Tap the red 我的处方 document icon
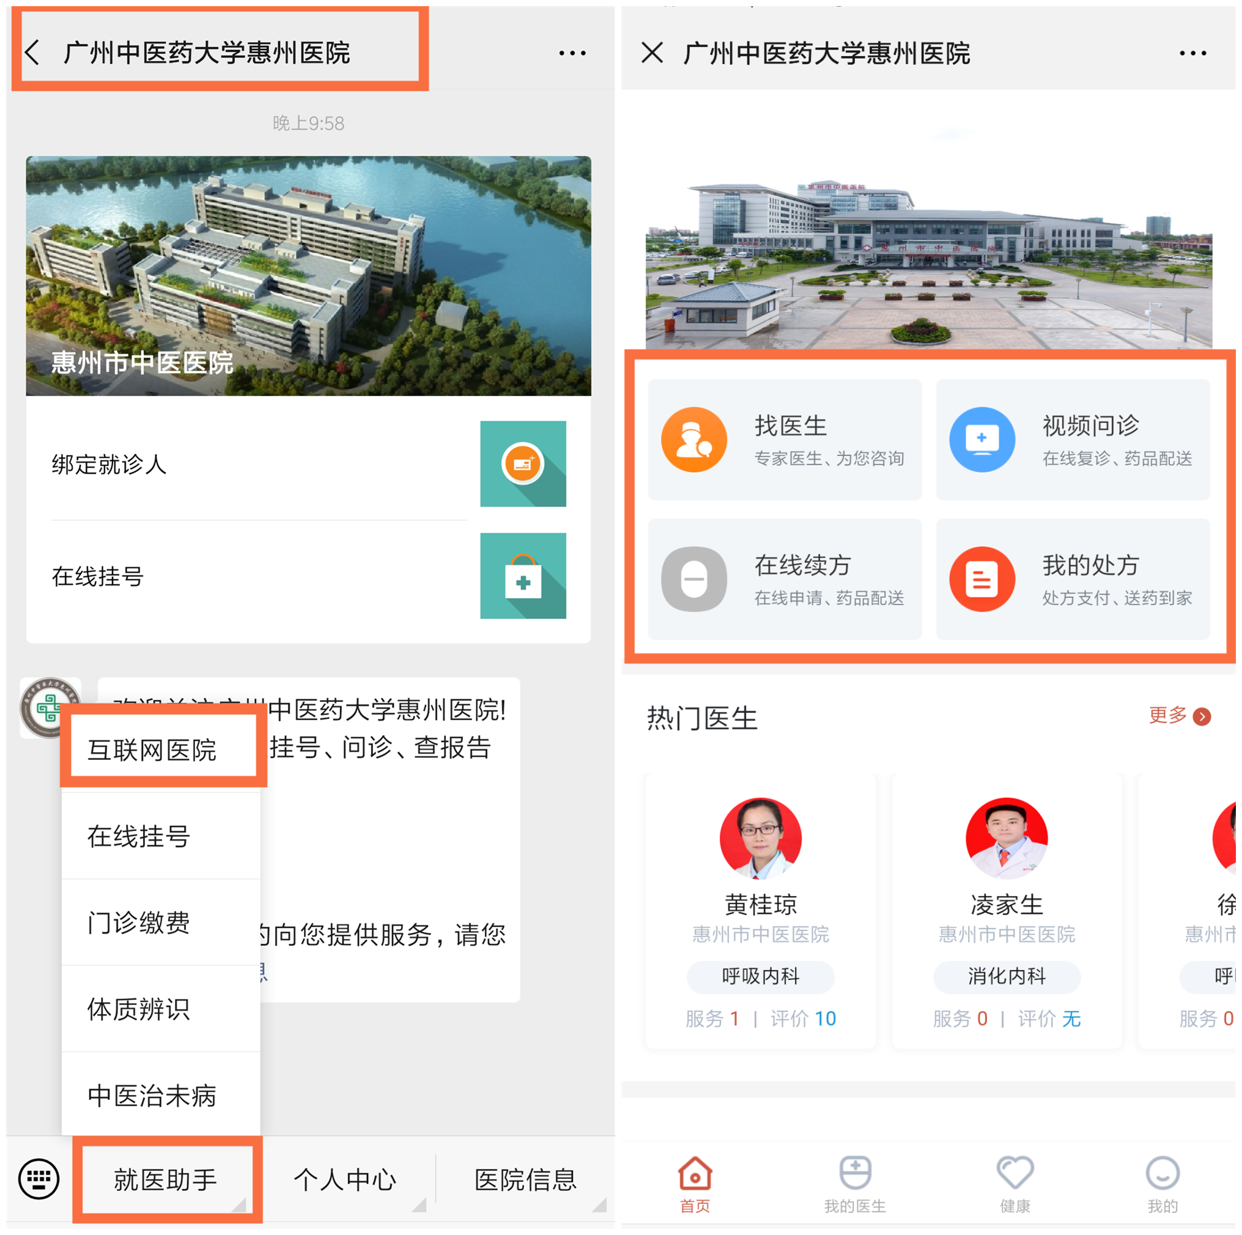The image size is (1242, 1235). (x=981, y=579)
